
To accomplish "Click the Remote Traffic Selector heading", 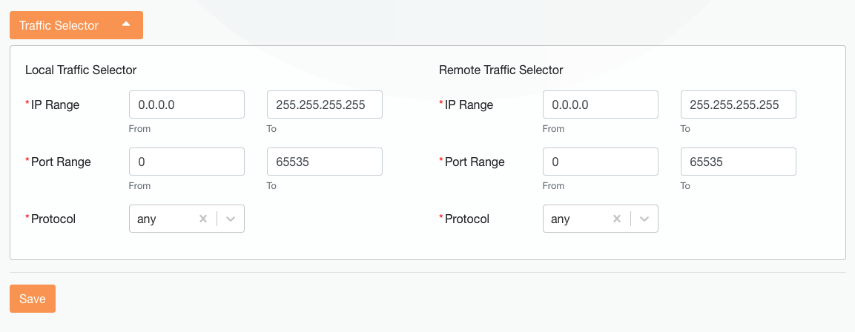I will point(501,70).
